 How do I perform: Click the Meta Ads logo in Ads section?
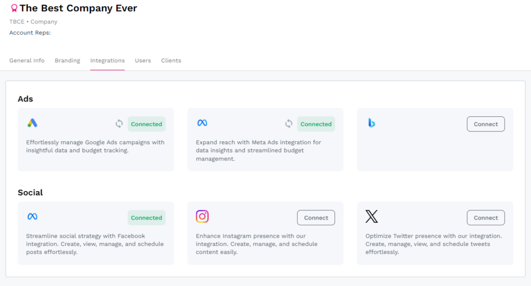202,123
